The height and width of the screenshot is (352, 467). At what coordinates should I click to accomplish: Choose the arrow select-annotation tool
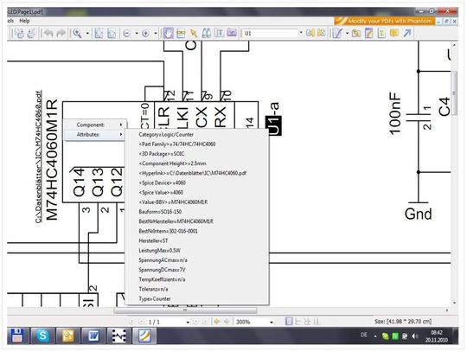(194, 33)
